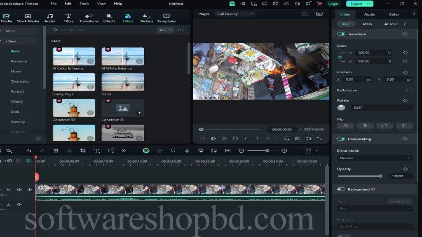Switch to the Color tab
This screenshot has width=422, height=237.
point(394,14)
